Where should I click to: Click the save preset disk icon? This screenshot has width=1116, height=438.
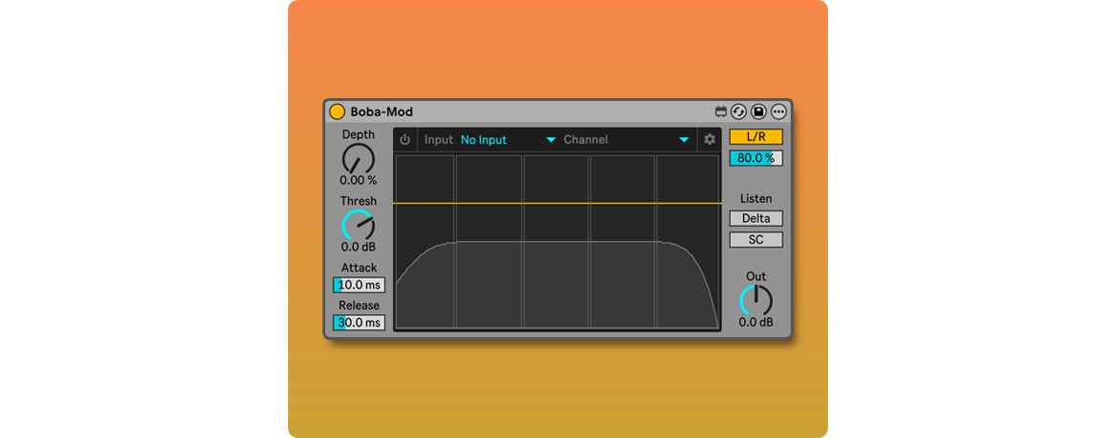[x=758, y=112]
